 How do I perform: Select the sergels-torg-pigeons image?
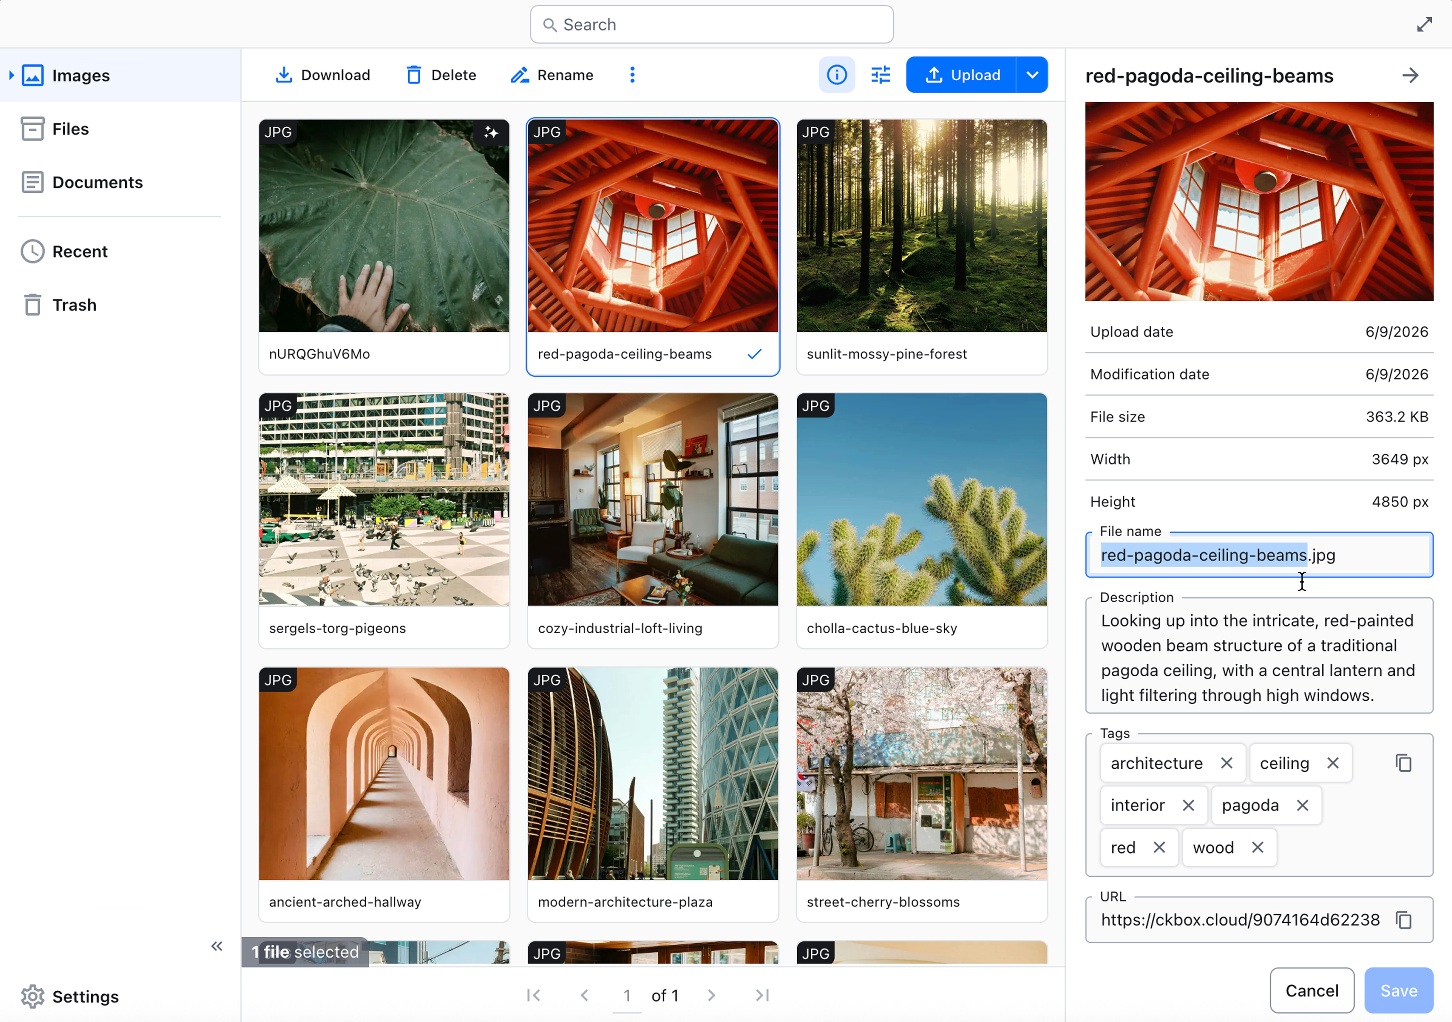point(384,499)
